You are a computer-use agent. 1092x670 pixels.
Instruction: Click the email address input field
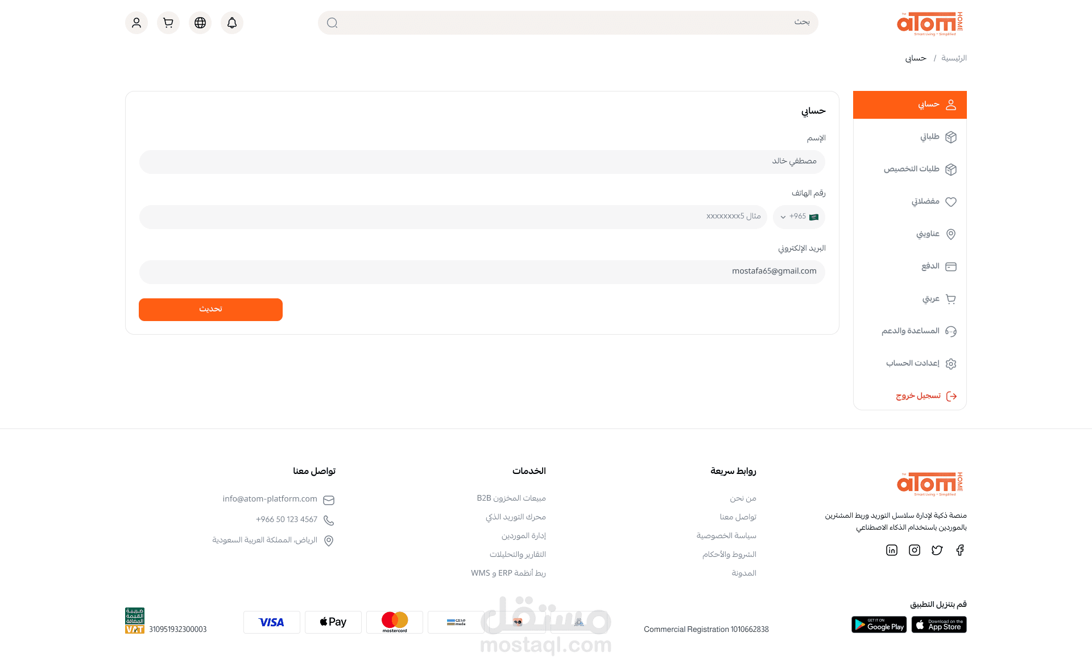click(482, 272)
